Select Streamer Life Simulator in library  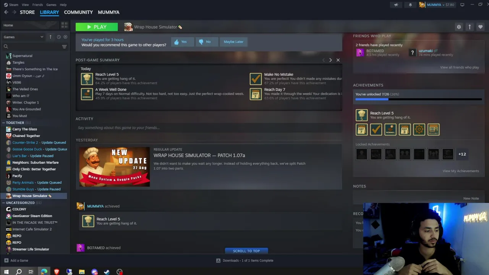click(x=31, y=249)
